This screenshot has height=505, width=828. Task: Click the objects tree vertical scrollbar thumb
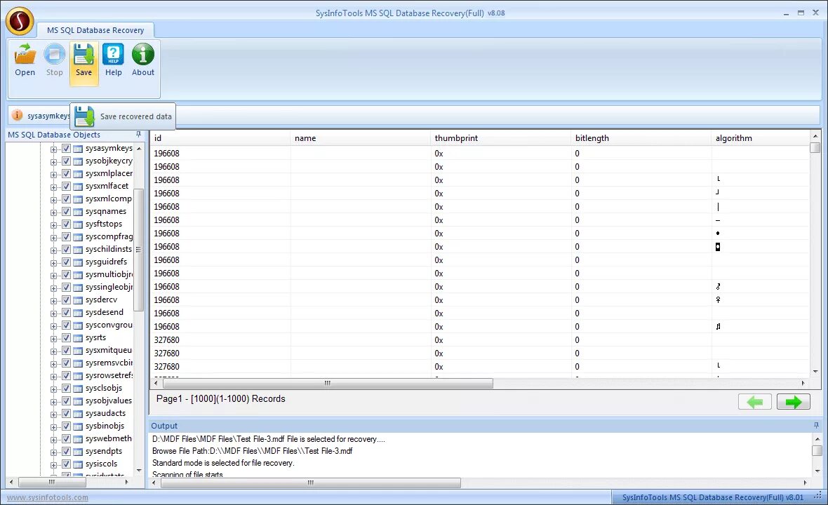[138, 250]
